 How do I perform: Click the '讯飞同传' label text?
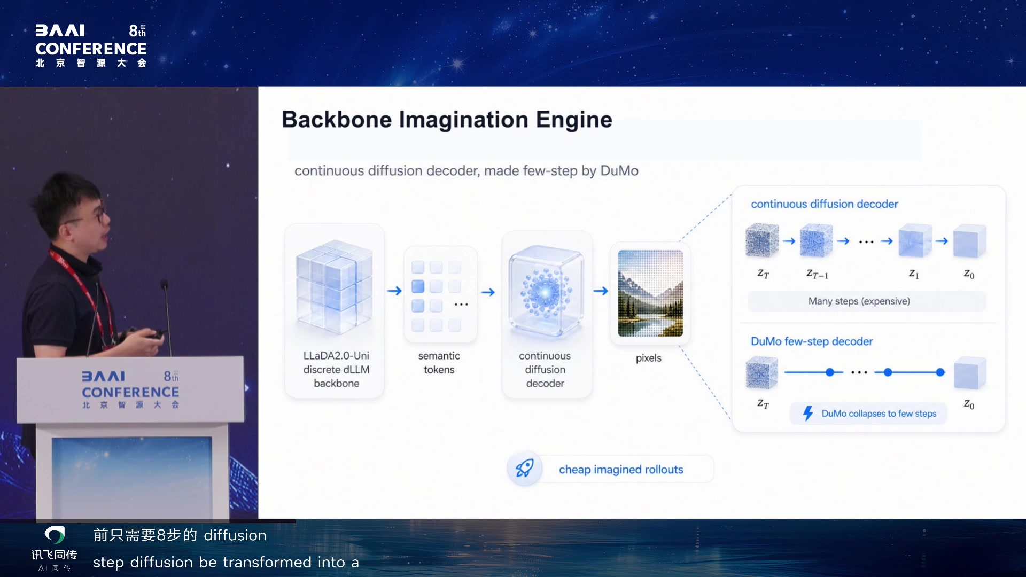(54, 555)
